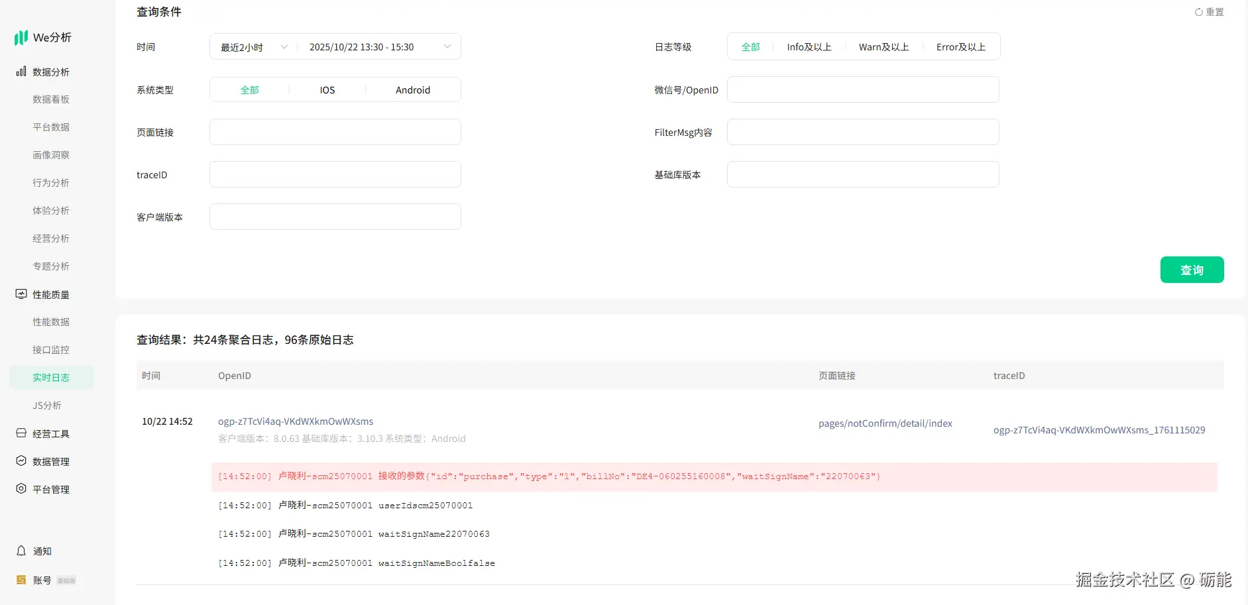This screenshot has height=605, width=1248.
Task: Click the 经营工具 icon
Action: coord(21,433)
